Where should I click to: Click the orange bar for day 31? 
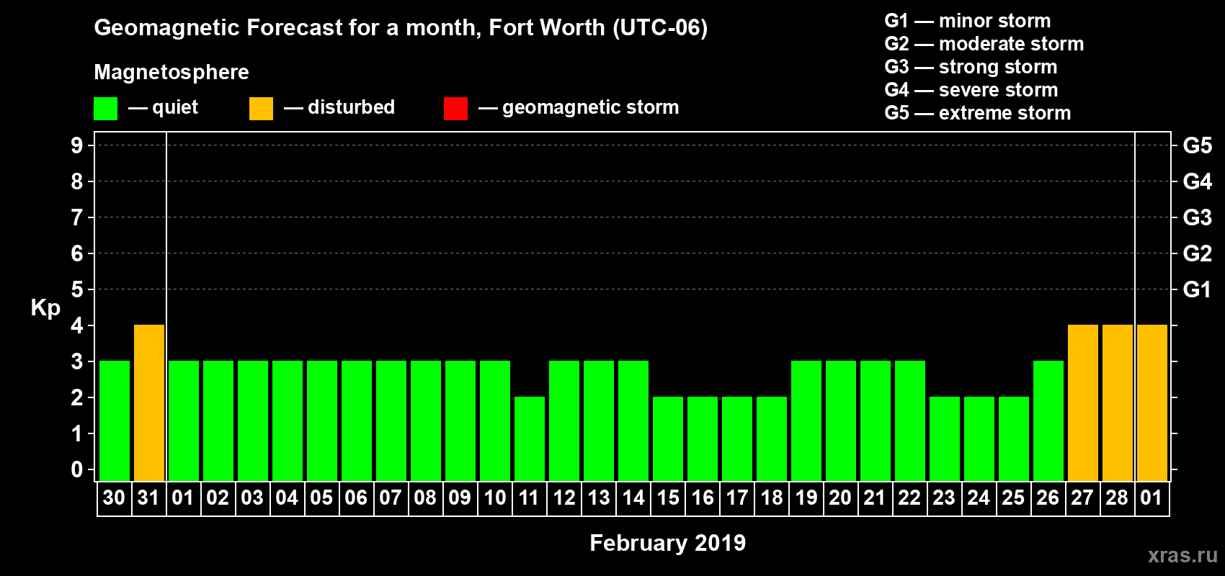click(x=149, y=402)
